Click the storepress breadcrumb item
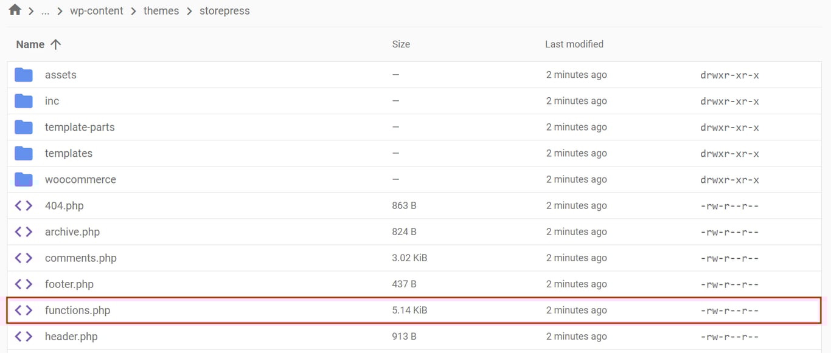The image size is (831, 353). tap(224, 10)
